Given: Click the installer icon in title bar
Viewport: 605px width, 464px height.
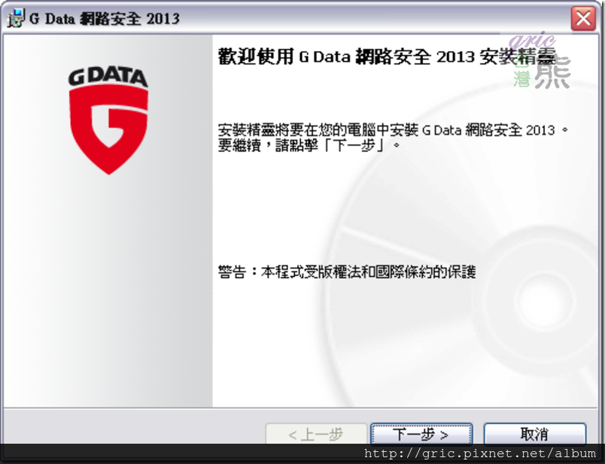Looking at the screenshot, I should pyautogui.click(x=16, y=18).
